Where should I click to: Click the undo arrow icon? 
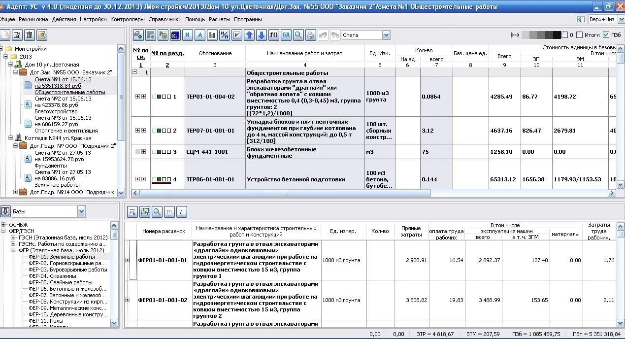coord(323,35)
